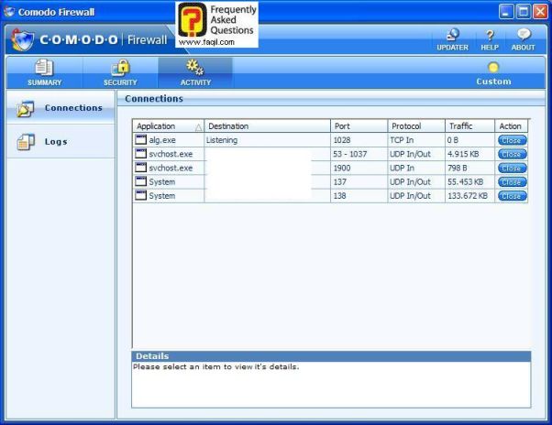Close the svchost.exe connection on port 53 - 1037
552x425 pixels.
[x=513, y=154]
